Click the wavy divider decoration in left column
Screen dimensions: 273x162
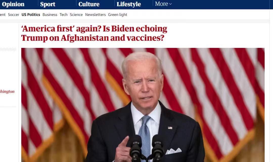[8, 49]
